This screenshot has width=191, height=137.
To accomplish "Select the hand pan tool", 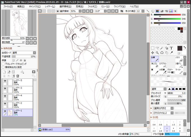I will [167, 53].
